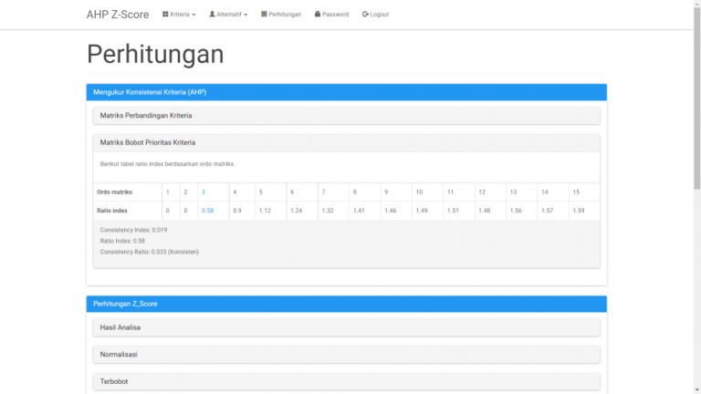Click the Password lock icon
This screenshot has width=701, height=394.
click(318, 15)
